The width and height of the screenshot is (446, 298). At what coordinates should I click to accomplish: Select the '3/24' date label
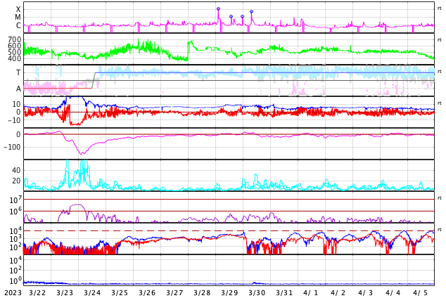[x=92, y=293]
